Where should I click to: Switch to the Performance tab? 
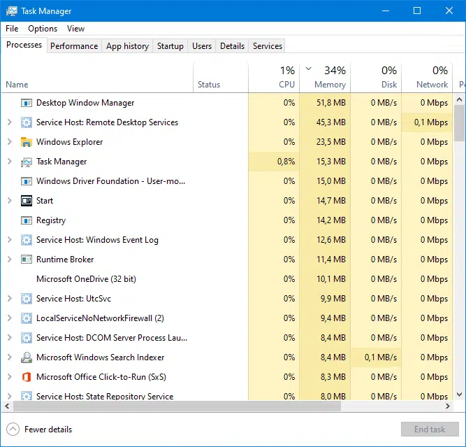(x=74, y=46)
